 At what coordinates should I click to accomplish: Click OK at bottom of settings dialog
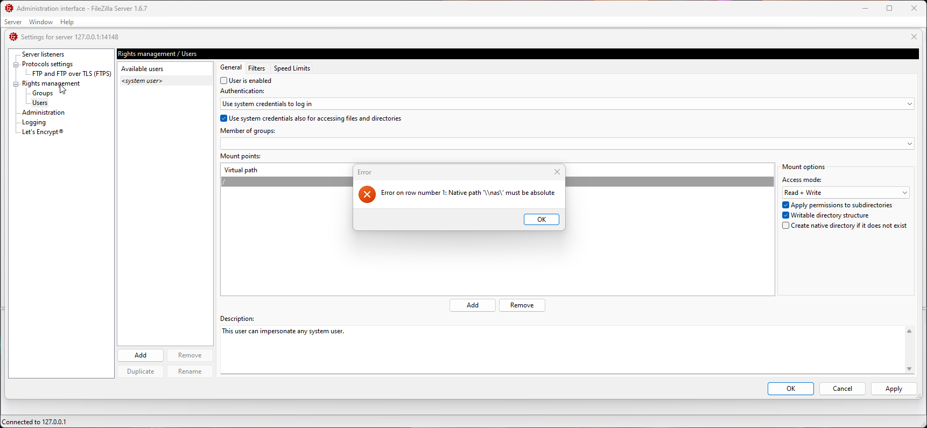click(x=791, y=389)
